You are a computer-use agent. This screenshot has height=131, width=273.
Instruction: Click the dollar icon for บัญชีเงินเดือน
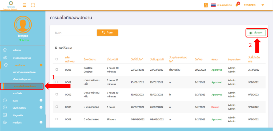click(5, 107)
